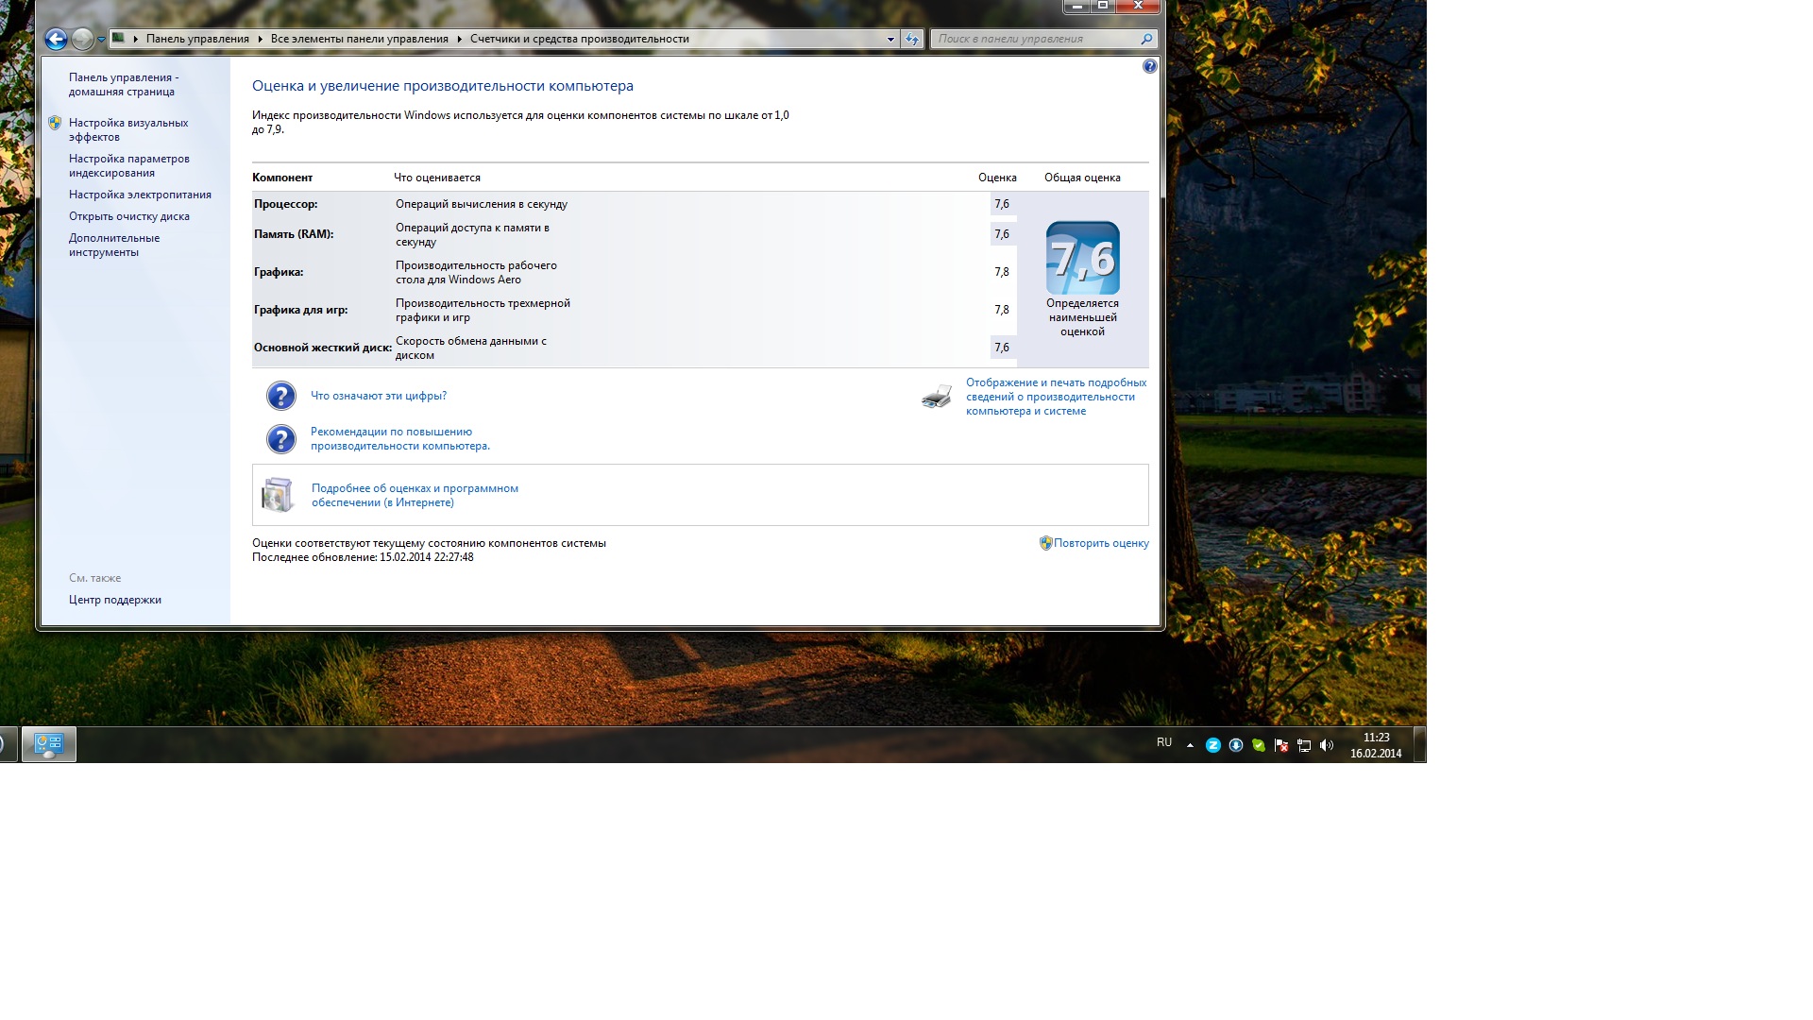Click the address bar refresh icon
The width and height of the screenshot is (1813, 1020).
click(x=912, y=39)
